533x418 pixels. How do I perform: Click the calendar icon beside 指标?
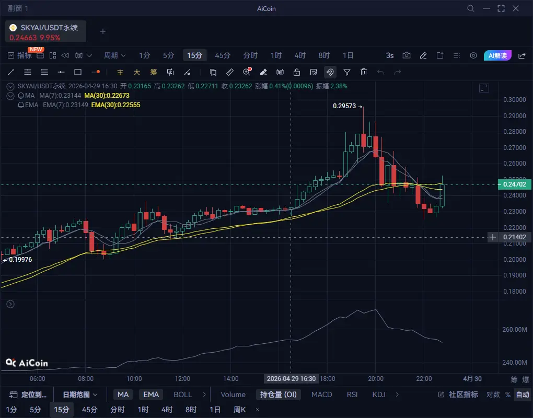click(x=40, y=55)
